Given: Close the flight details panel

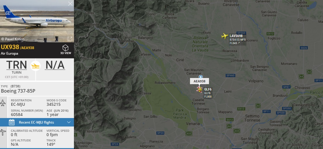Looking at the screenshot, I should [70, 4].
